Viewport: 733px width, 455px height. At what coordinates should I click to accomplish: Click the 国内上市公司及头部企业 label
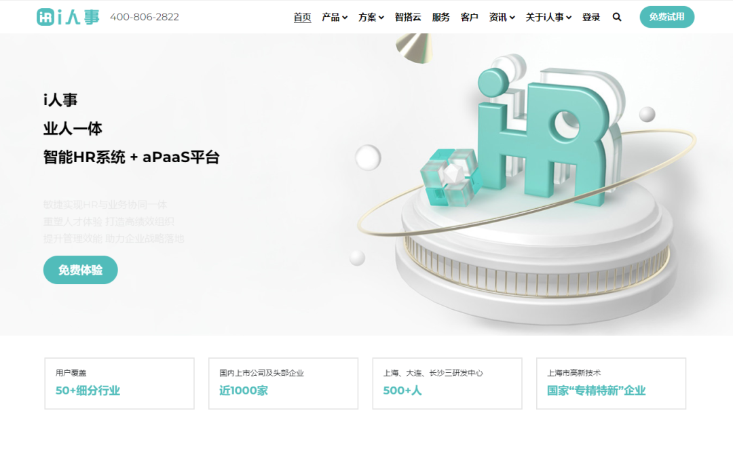point(262,373)
